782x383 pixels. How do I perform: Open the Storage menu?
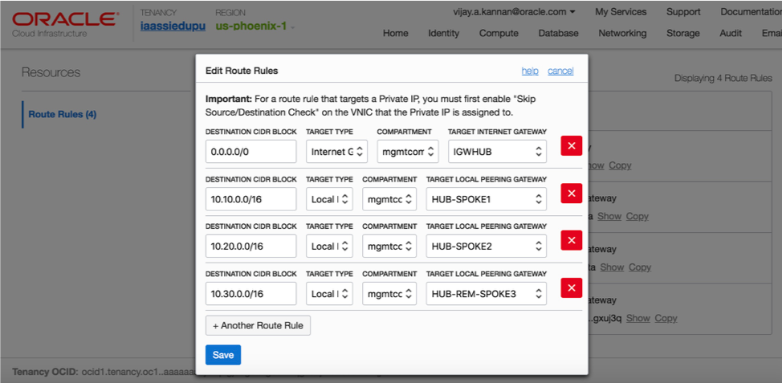[682, 34]
